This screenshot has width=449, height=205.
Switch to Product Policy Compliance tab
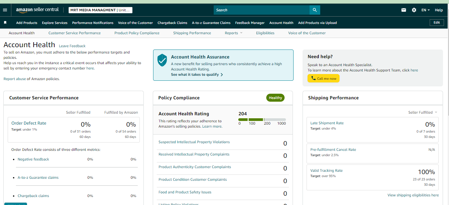137,33
